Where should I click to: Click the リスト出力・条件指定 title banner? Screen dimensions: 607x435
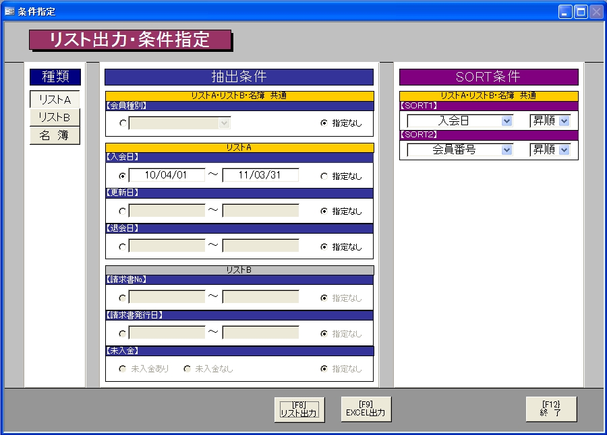point(130,40)
